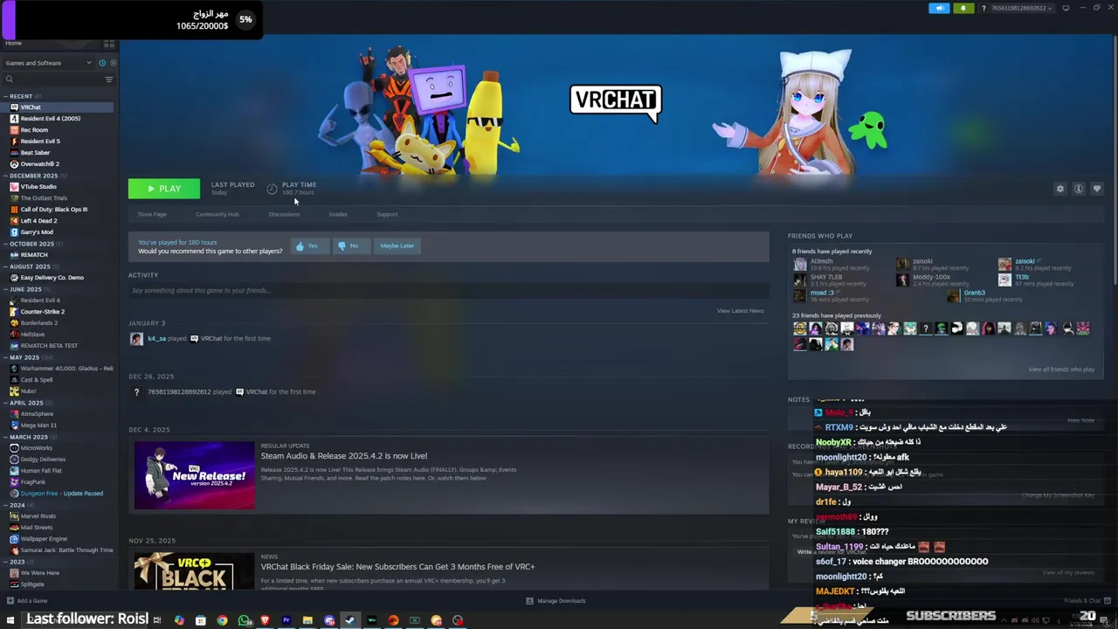Click the library search field
This screenshot has width=1118, height=629.
pyautogui.click(x=52, y=79)
